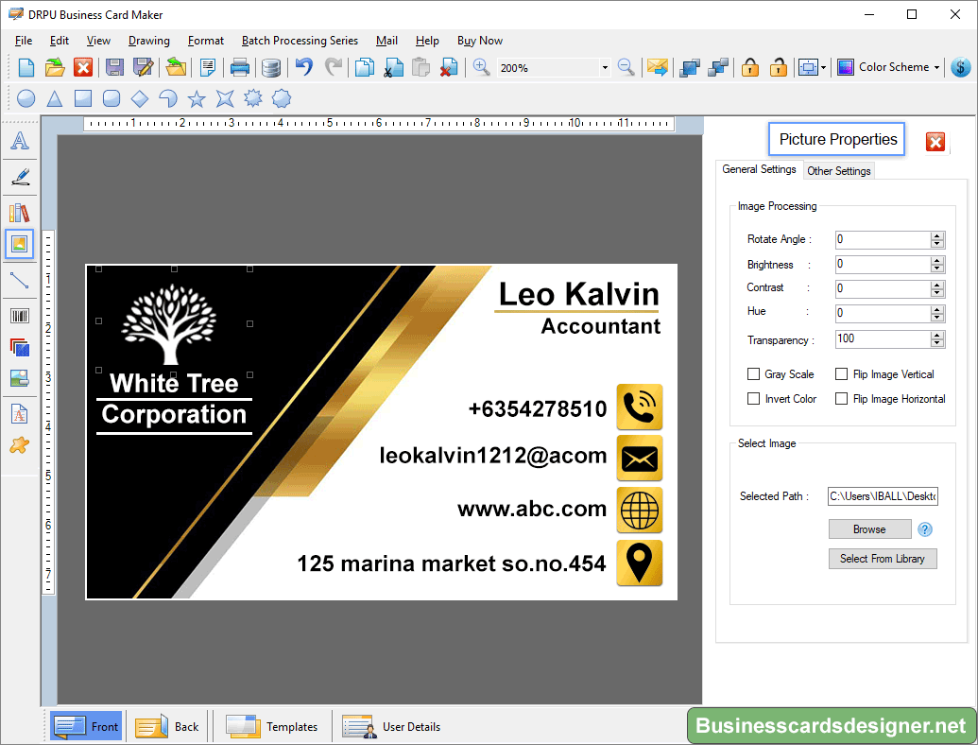Cut selection with scissors icon
The image size is (978, 745).
pyautogui.click(x=393, y=67)
